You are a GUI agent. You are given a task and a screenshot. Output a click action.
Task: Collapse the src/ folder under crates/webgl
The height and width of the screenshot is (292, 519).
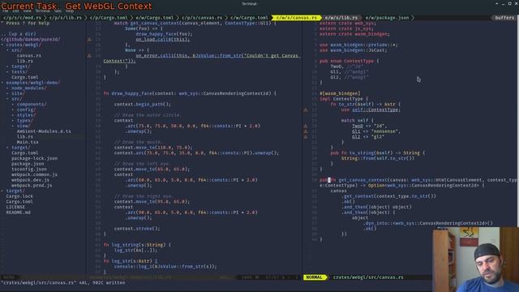point(17,50)
